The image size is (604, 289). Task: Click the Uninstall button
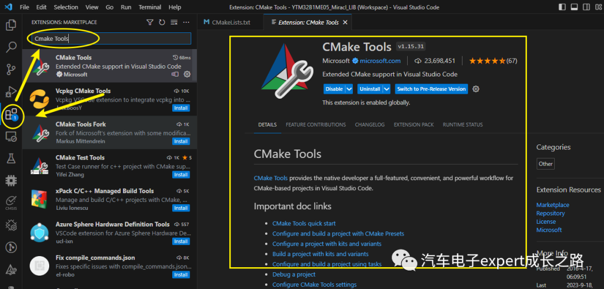click(x=370, y=89)
